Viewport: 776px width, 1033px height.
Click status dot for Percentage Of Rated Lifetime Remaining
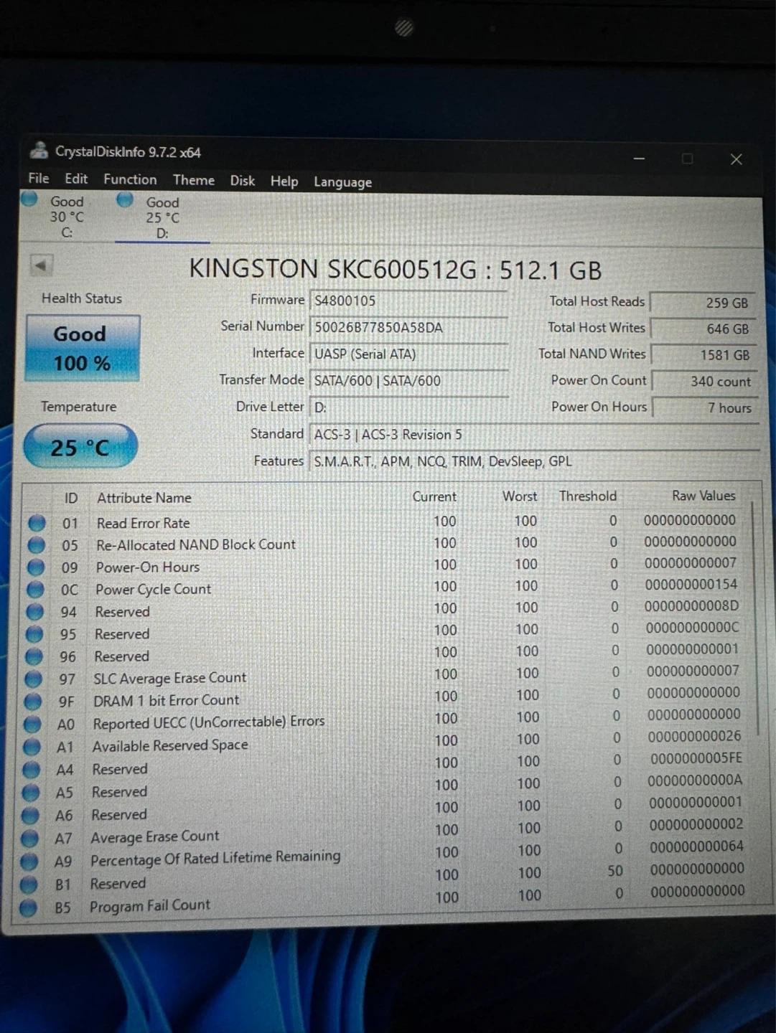(x=29, y=861)
